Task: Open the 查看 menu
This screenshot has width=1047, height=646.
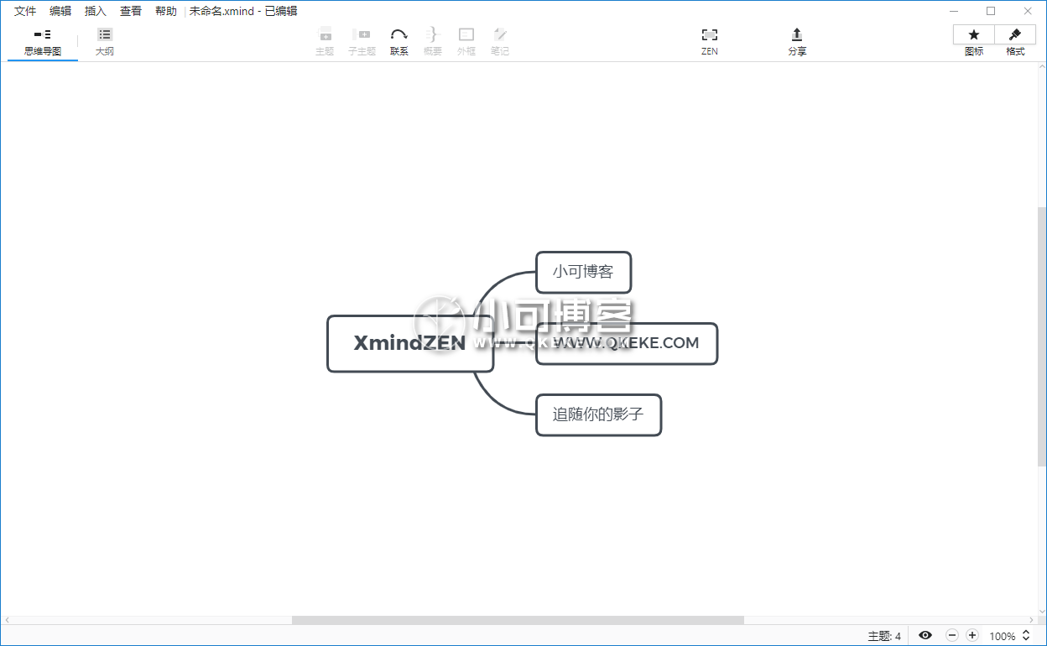Action: click(x=131, y=11)
